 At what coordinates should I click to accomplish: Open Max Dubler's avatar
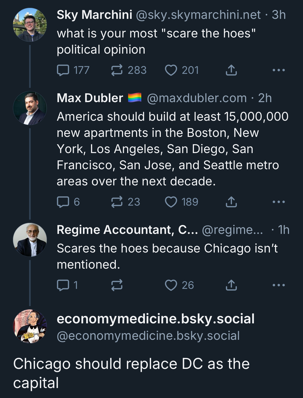[x=30, y=108]
